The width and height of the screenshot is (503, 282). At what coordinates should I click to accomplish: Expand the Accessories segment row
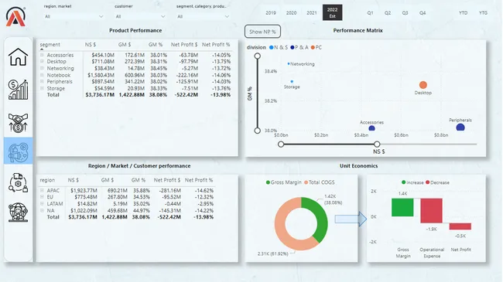42,55
